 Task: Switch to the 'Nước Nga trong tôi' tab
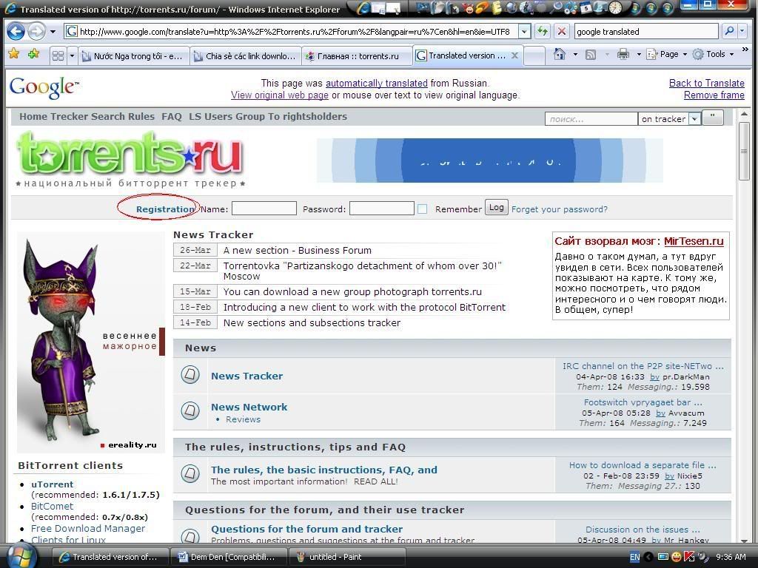pyautogui.click(x=133, y=55)
